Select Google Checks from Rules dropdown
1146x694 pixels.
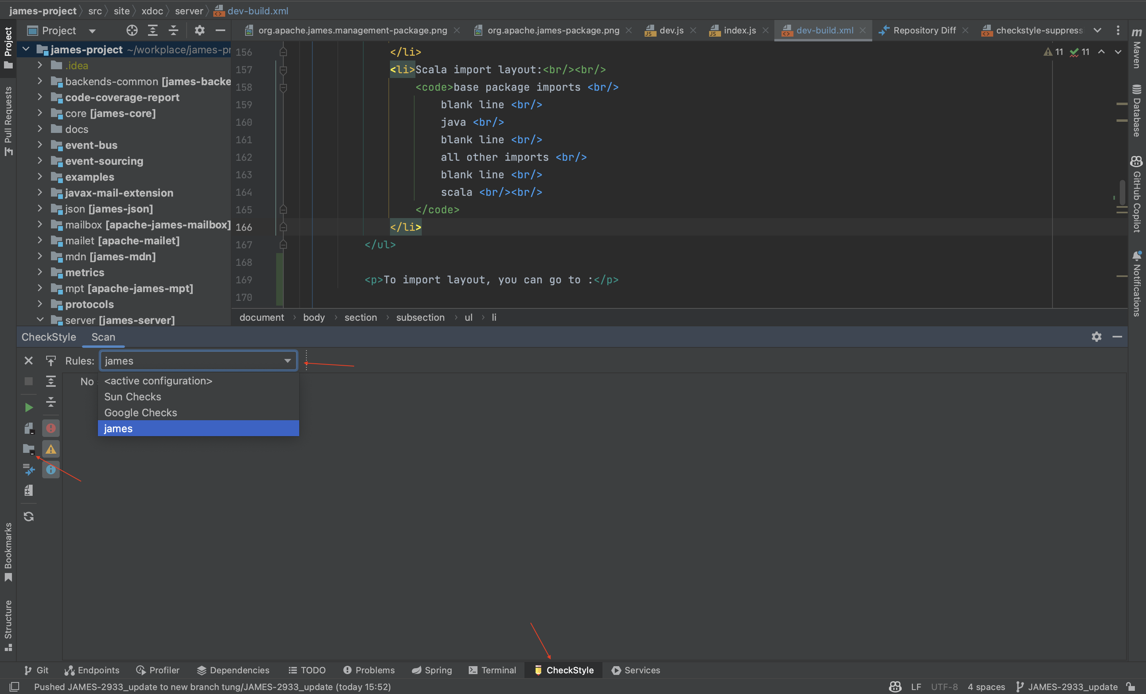click(140, 413)
